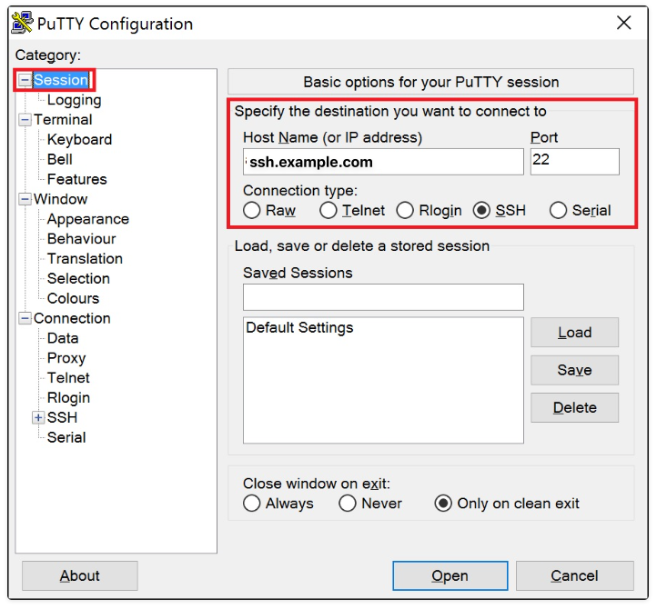
Task: Expand the SSH tree node
Action: click(38, 418)
